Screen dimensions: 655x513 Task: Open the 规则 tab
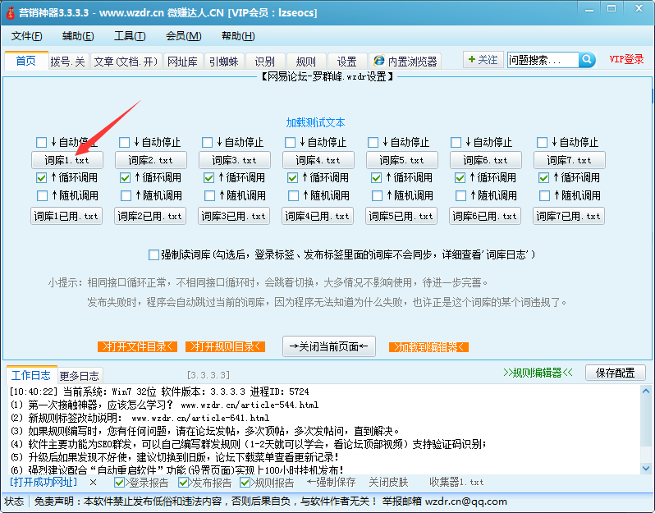point(306,62)
